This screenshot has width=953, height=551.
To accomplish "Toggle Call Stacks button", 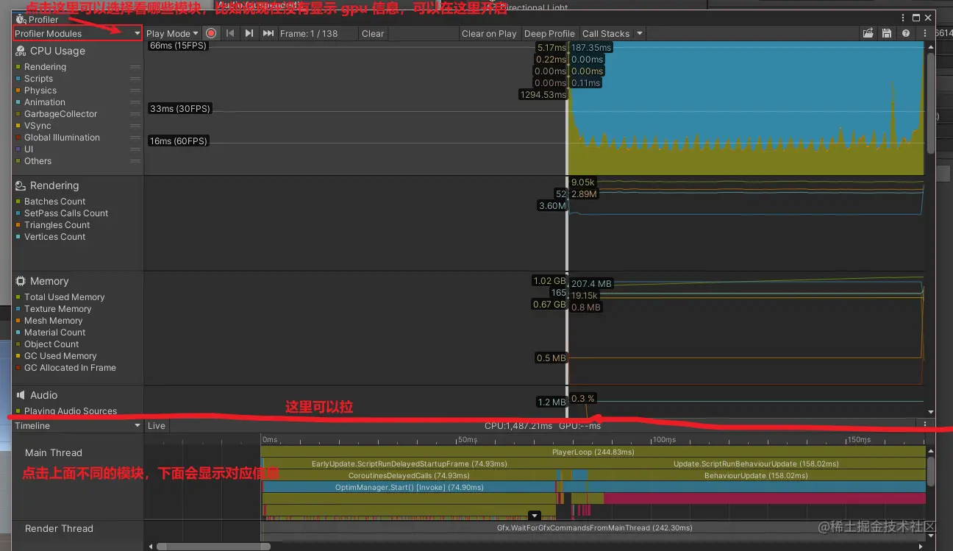I will tap(606, 33).
